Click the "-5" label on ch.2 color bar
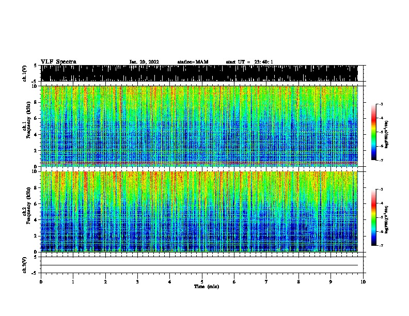The image size is (409, 316). (381, 217)
